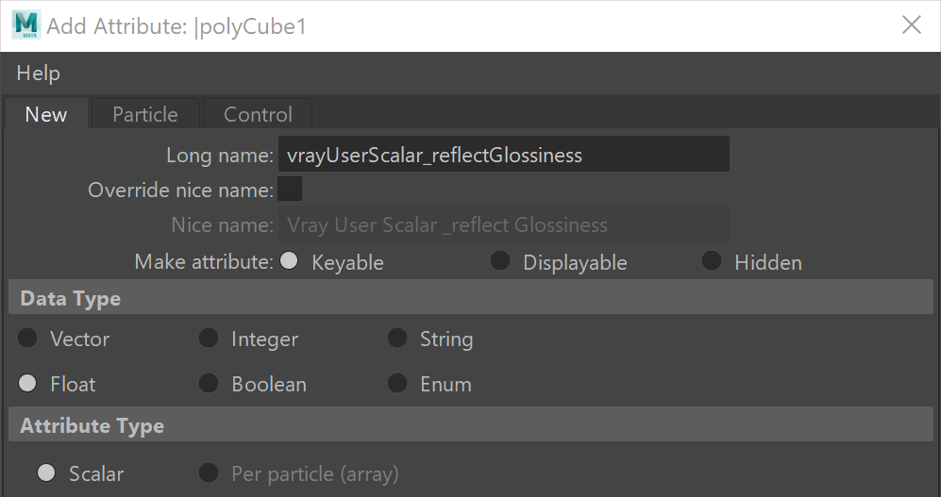Click the Maya application icon in title bar
This screenshot has height=497, width=941.
coord(26,25)
